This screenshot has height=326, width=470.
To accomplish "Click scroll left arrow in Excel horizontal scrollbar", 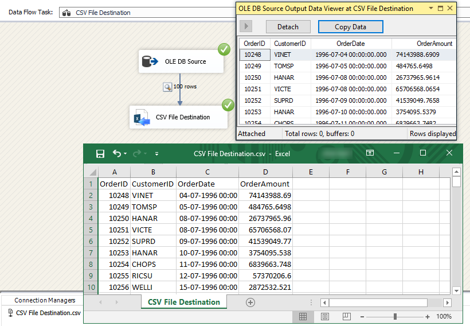I will 324,302.
